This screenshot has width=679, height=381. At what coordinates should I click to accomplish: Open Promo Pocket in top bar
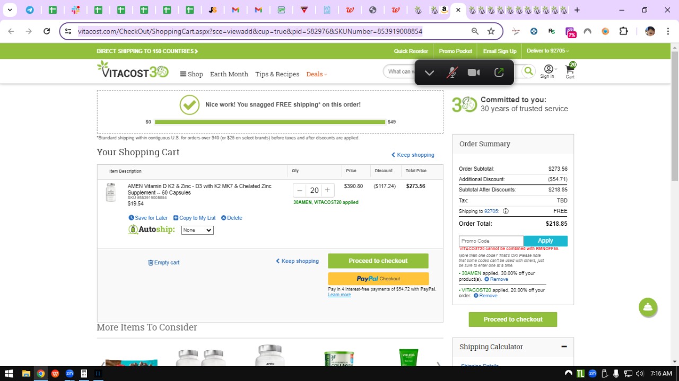click(455, 51)
